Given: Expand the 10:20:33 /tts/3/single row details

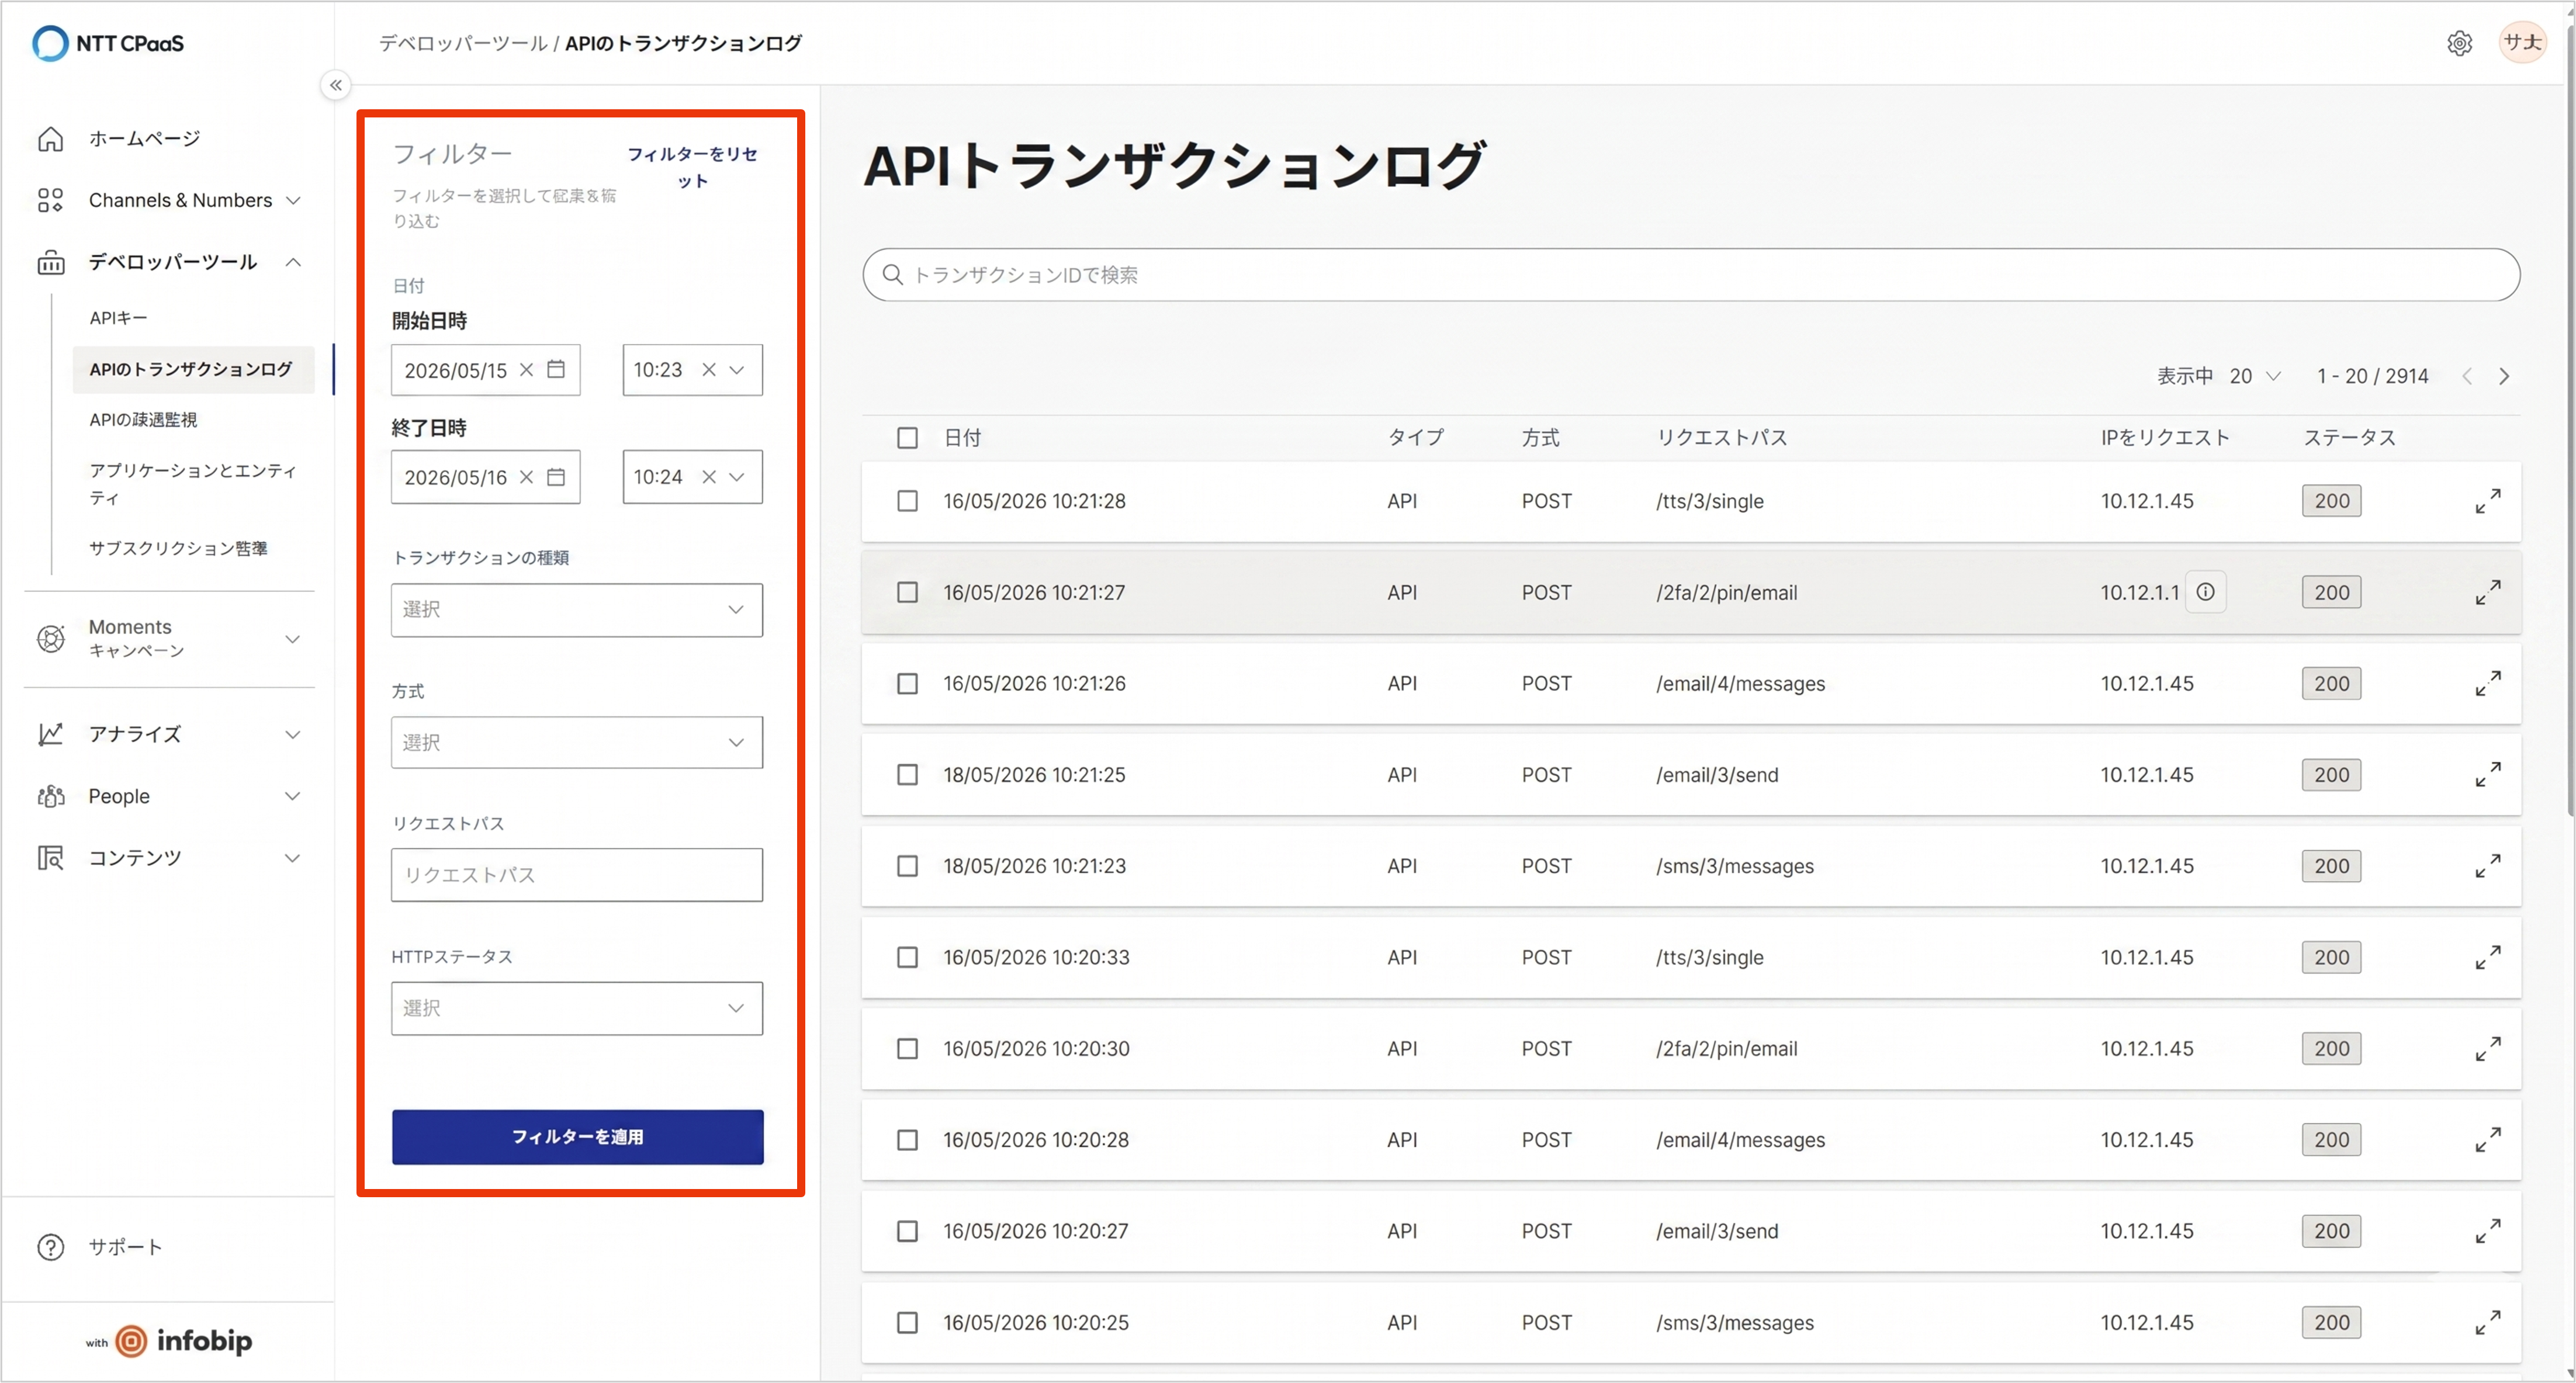Looking at the screenshot, I should [x=2488, y=957].
